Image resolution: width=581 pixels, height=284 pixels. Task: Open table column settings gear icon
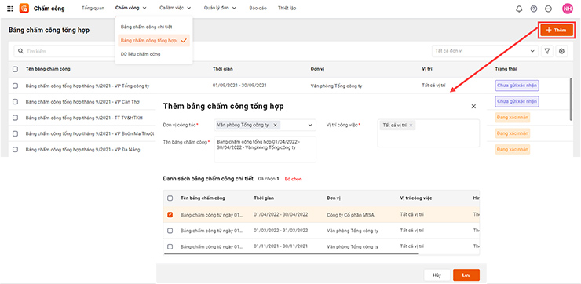[x=561, y=52]
